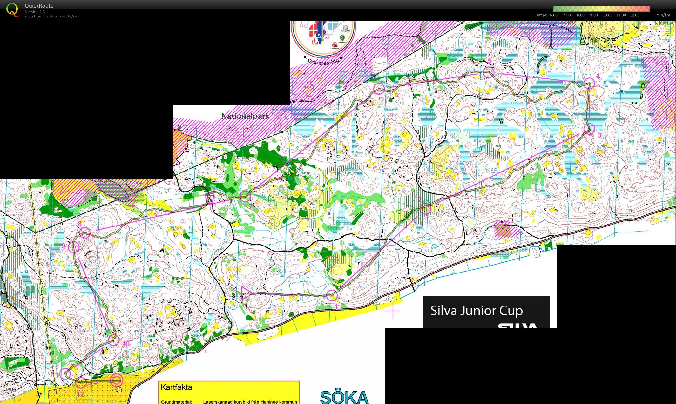
Task: Click control circle 1 on the map
Action: [x=332, y=295]
